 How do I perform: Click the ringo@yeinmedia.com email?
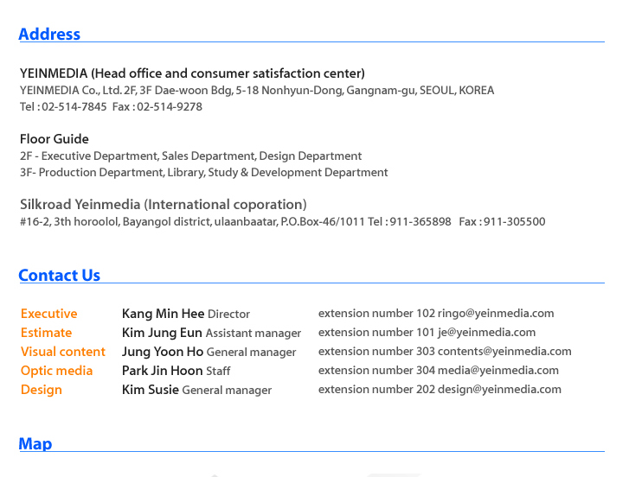496,314
